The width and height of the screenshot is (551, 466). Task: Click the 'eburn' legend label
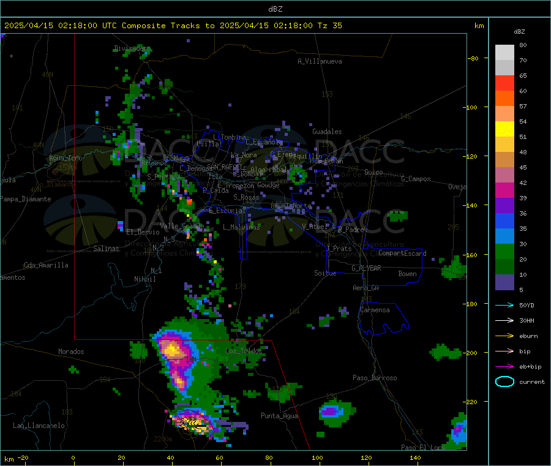click(x=528, y=336)
